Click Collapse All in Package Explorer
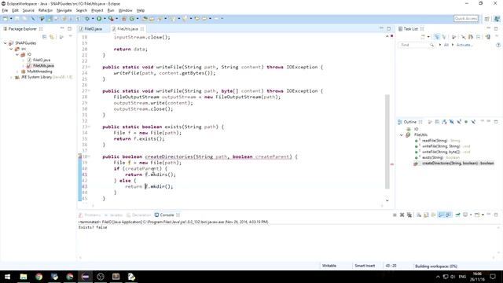 [x=45, y=37]
